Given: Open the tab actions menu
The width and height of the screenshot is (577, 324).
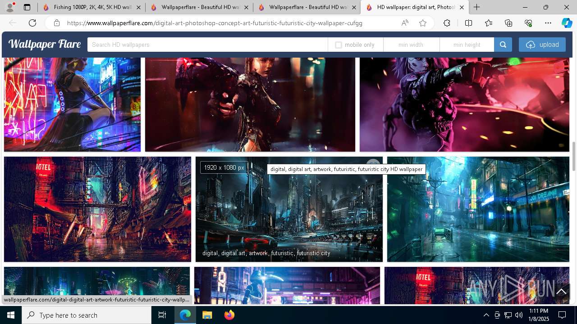Looking at the screenshot, I should coord(27,7).
